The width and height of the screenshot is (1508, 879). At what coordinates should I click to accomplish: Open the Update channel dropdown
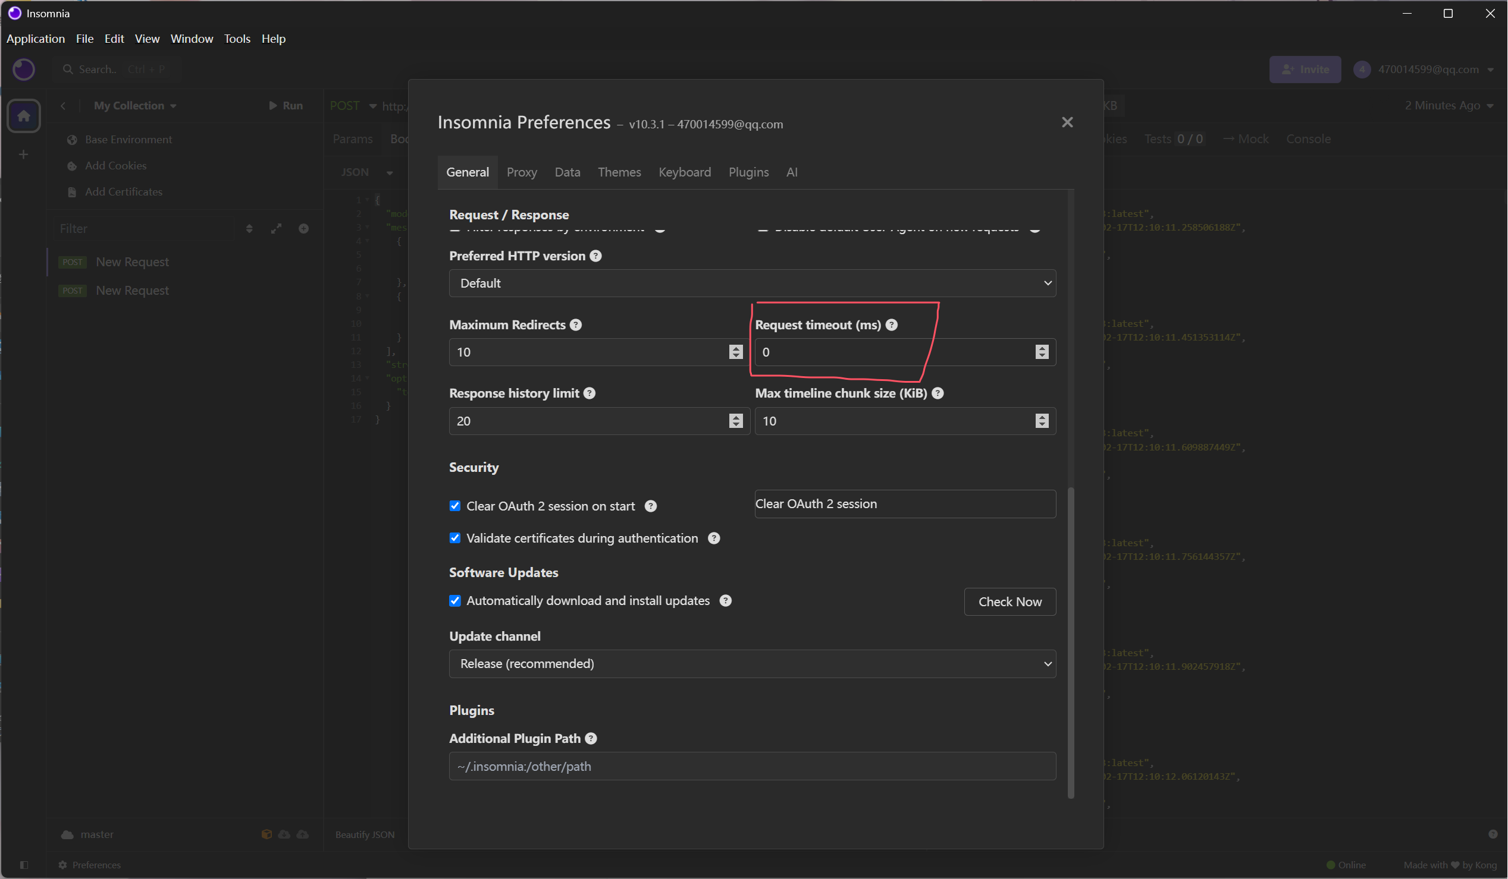[x=753, y=664]
